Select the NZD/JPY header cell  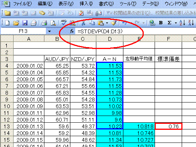pos(83,59)
